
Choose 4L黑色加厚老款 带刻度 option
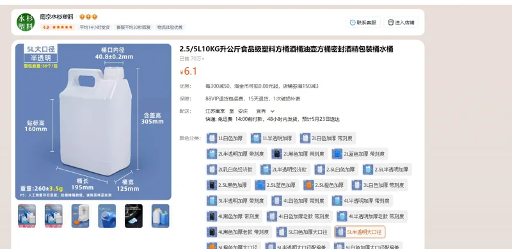point(239,232)
